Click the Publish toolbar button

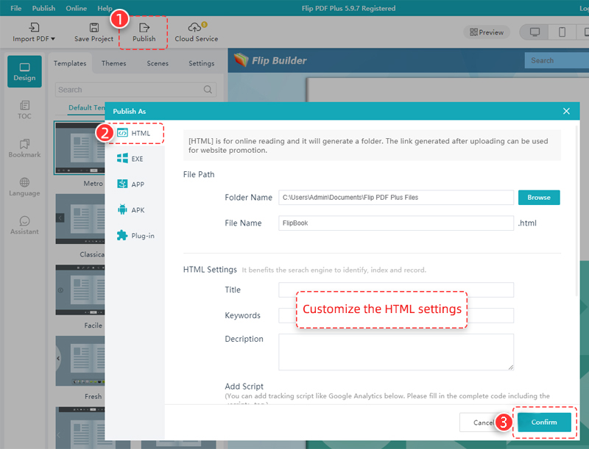point(144,32)
